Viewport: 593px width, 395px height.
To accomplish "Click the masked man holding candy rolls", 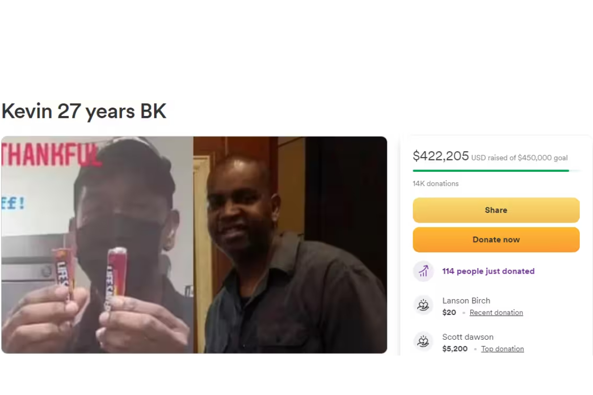I will pos(97,245).
